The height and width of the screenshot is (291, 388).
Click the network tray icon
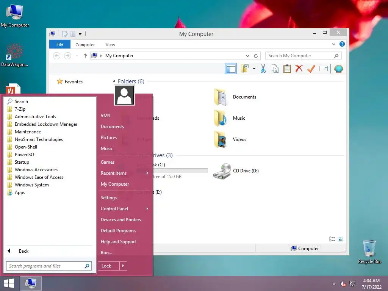pos(352,284)
